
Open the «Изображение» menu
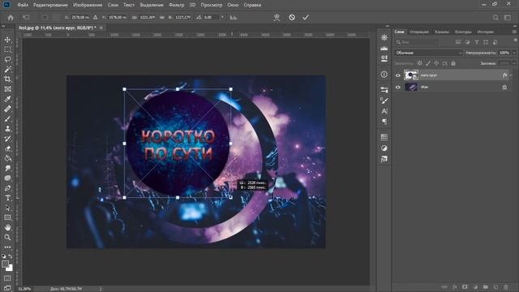coord(88,5)
